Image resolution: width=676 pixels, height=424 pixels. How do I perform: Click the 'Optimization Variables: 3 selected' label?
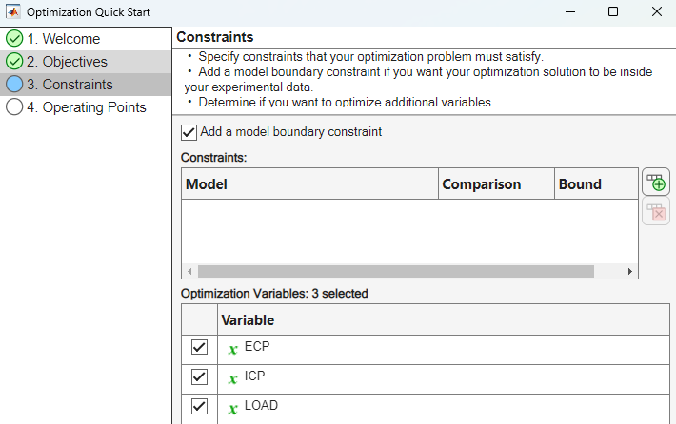pyautogui.click(x=274, y=294)
